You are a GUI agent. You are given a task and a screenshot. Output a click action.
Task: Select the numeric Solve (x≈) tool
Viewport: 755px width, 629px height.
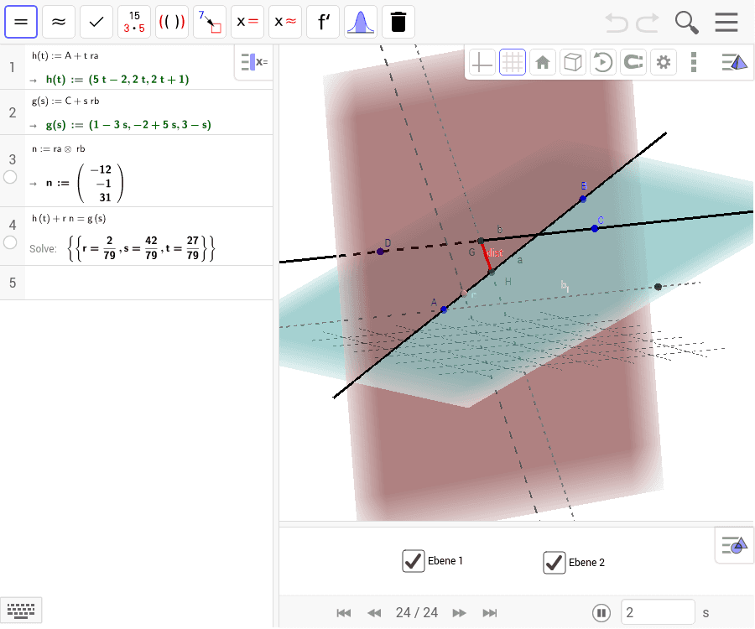tap(284, 22)
